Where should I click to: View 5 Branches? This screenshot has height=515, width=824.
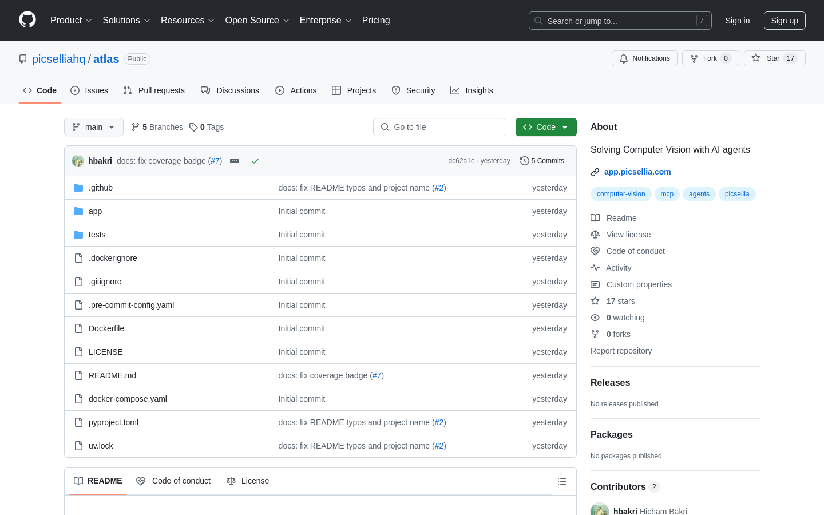pyautogui.click(x=157, y=127)
